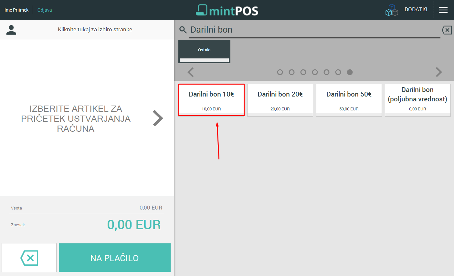Clear the search field with the backspace icon
Screen dimensions: 454x276
447,30
